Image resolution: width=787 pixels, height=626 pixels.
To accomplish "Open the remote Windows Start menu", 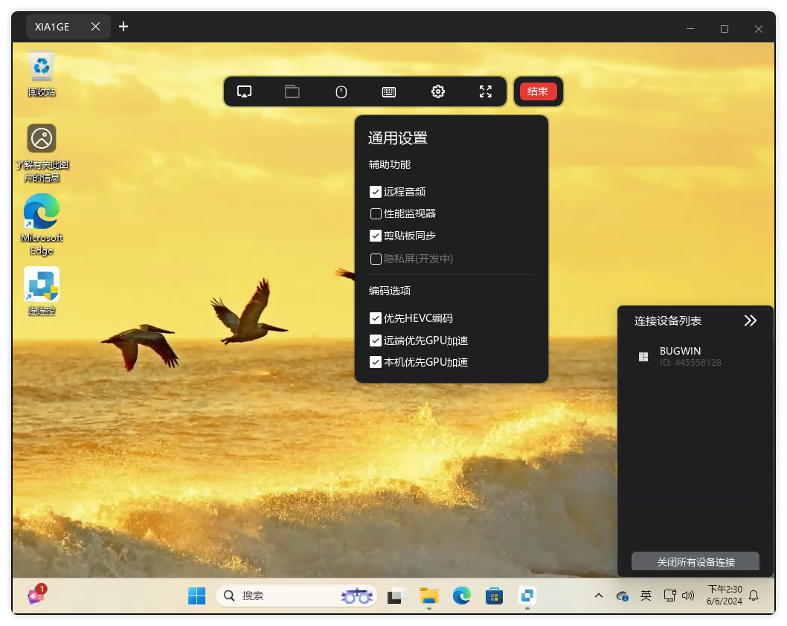I will pyautogui.click(x=196, y=596).
